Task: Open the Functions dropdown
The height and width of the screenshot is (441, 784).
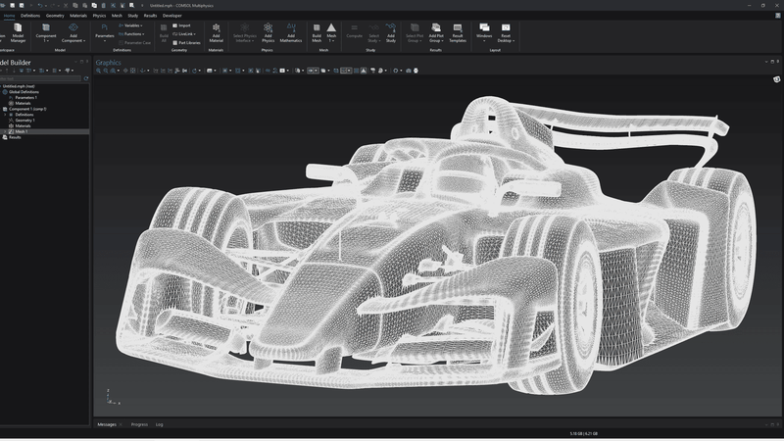Action: point(132,34)
